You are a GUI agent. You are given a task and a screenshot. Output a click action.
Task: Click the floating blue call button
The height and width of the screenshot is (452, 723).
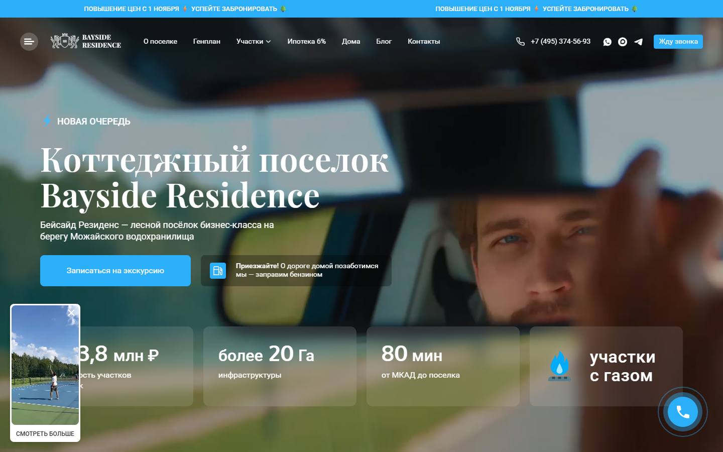pos(683,412)
